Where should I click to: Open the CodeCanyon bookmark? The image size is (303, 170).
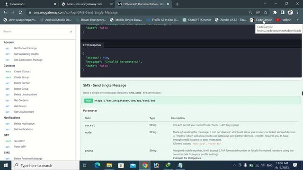tap(261, 20)
